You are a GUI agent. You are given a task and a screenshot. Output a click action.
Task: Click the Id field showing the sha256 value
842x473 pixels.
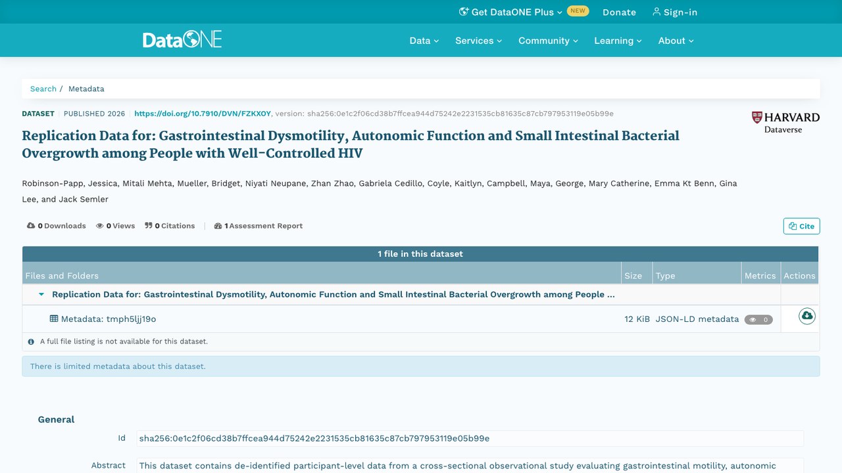(470, 438)
